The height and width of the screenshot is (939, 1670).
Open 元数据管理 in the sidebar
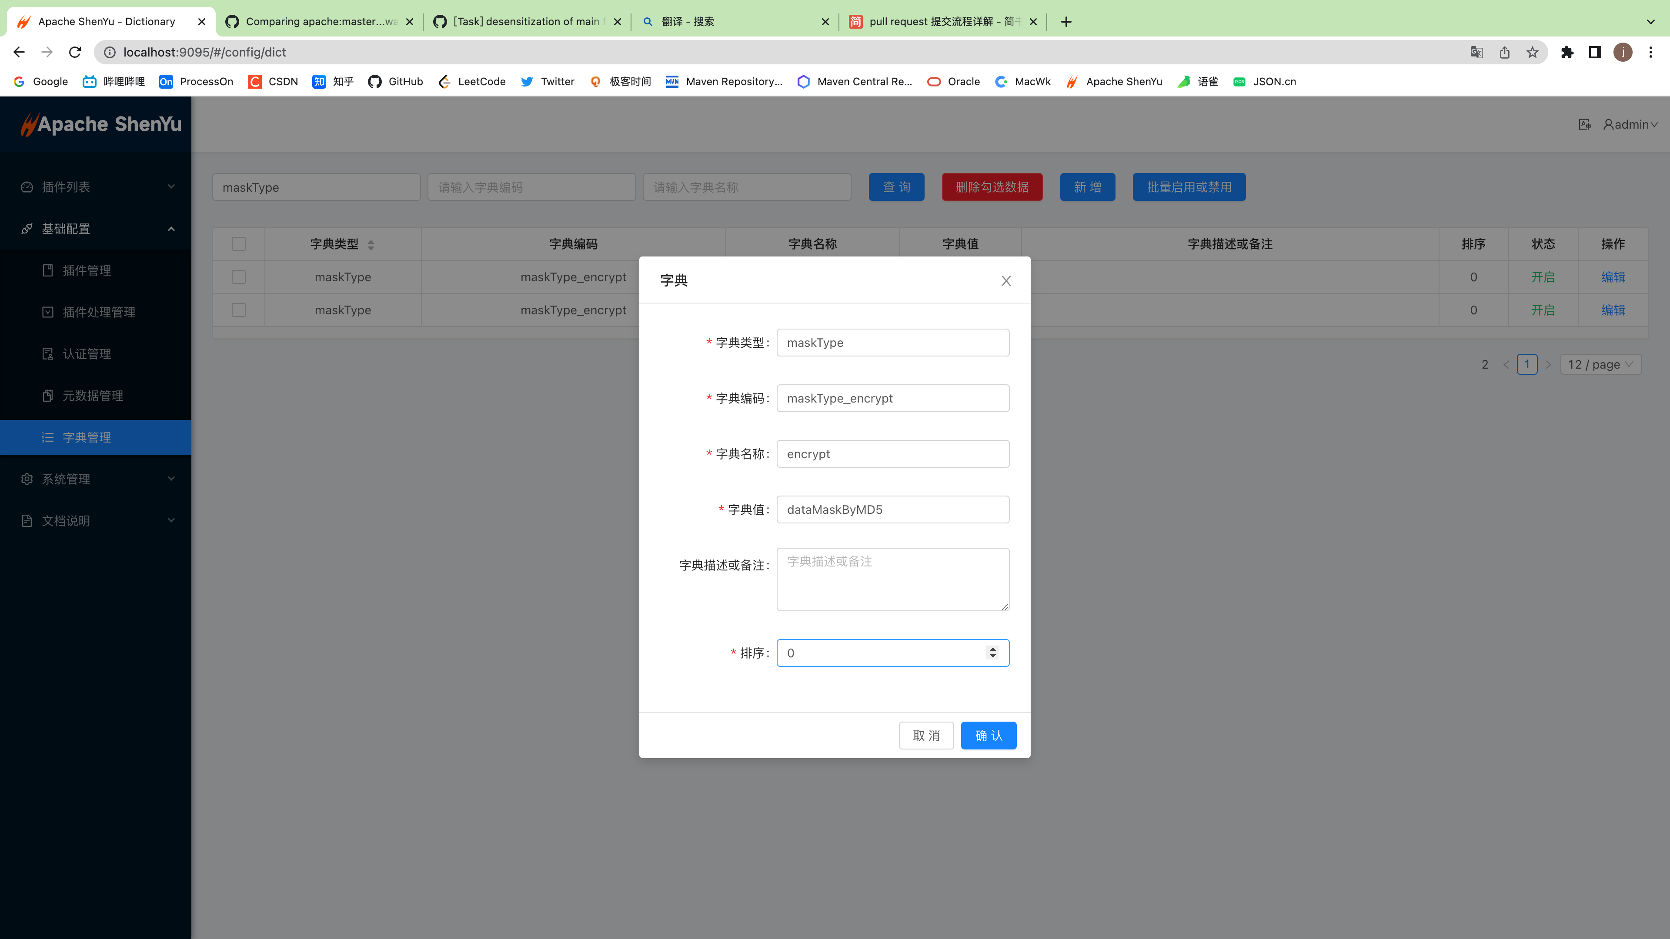click(x=93, y=396)
